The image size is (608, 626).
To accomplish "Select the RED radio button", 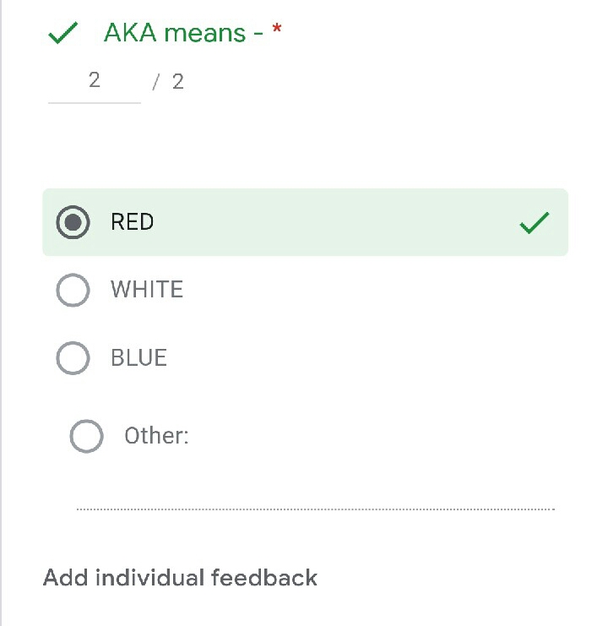I will coord(73,223).
